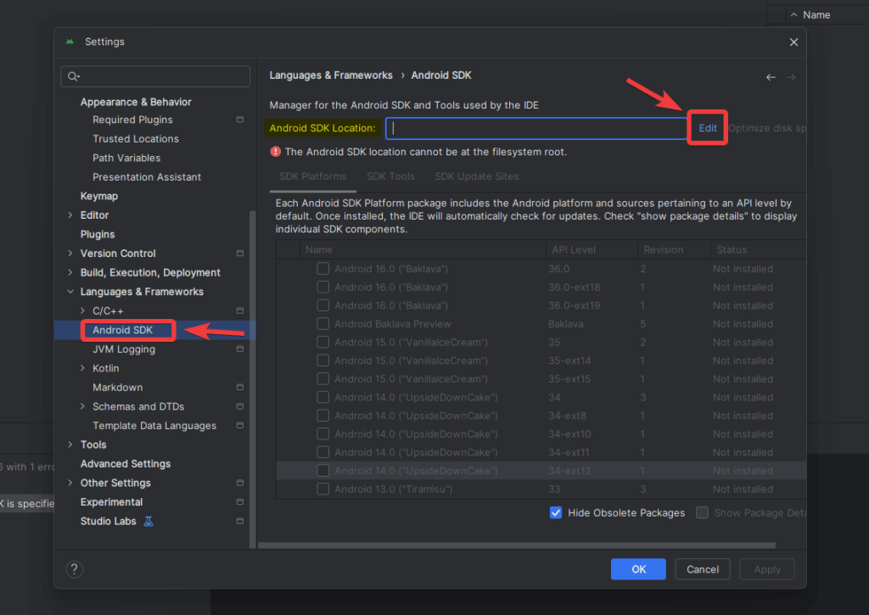Expand the Kotlin tree node
869x615 pixels.
pyautogui.click(x=83, y=367)
